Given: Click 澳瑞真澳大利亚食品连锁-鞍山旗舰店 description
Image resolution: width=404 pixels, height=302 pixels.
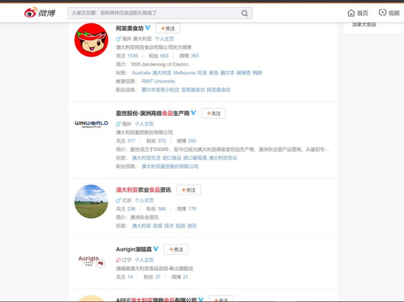Looking at the screenshot, I should (x=155, y=269).
